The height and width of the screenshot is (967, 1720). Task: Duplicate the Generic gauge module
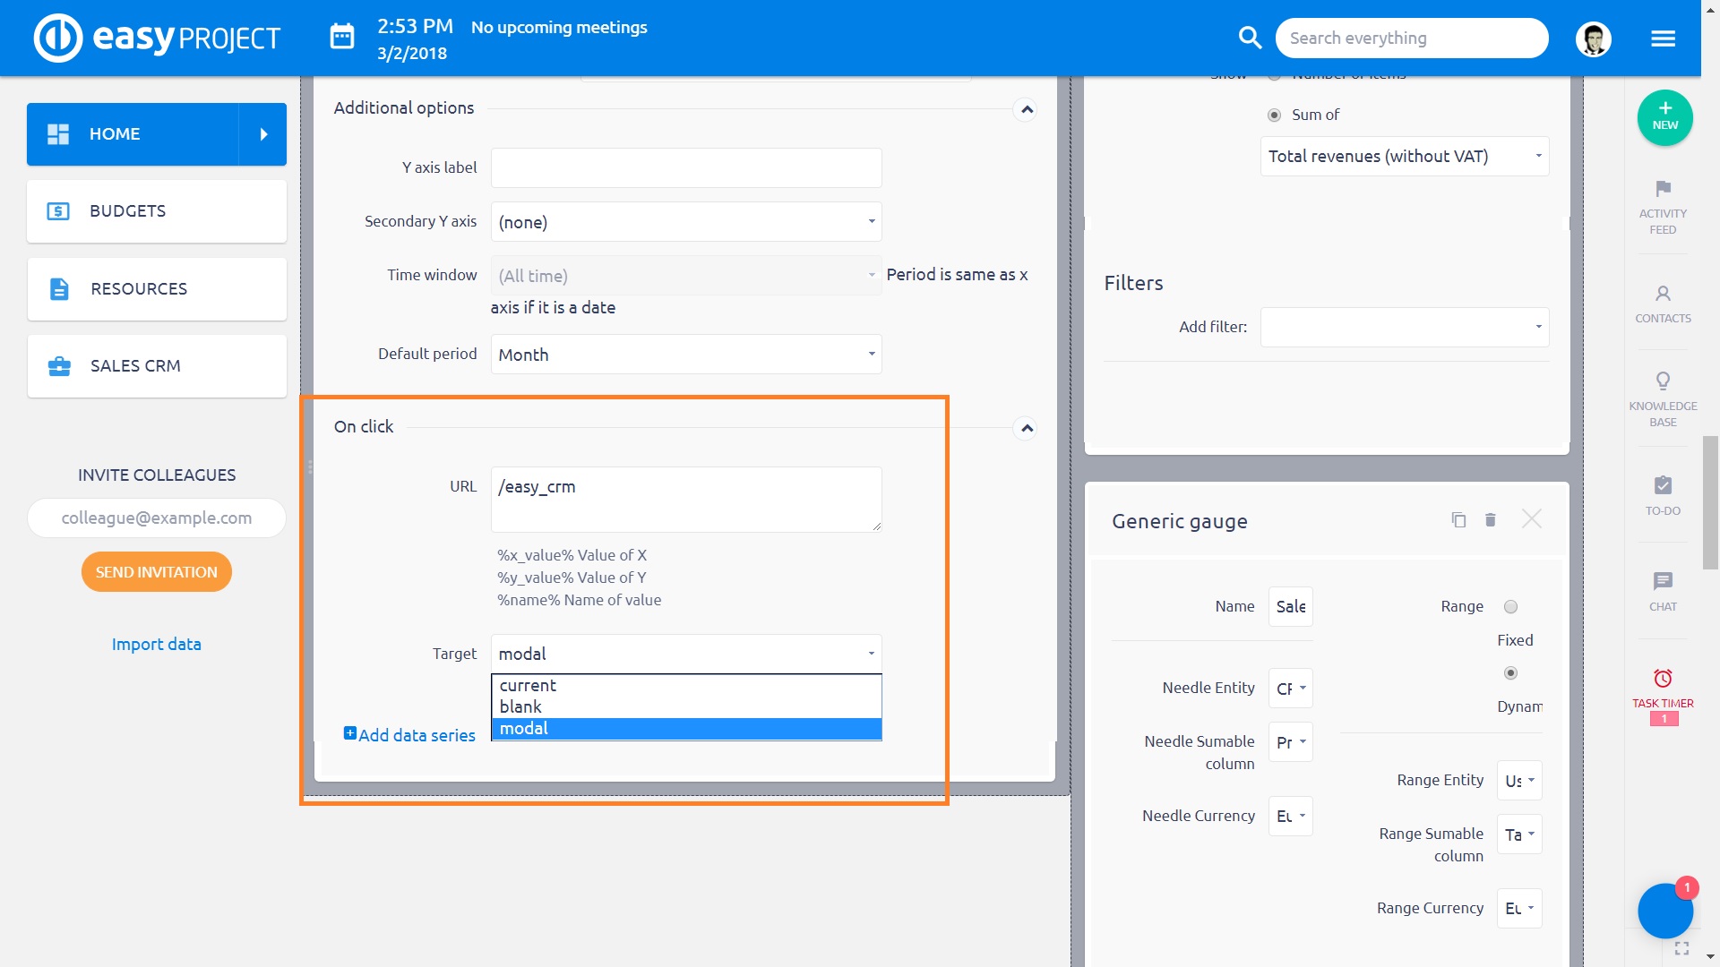click(x=1458, y=520)
